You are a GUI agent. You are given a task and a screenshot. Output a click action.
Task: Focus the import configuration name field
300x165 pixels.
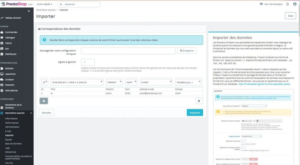tap(128, 51)
